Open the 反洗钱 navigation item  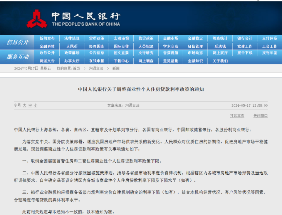coord(220,46)
